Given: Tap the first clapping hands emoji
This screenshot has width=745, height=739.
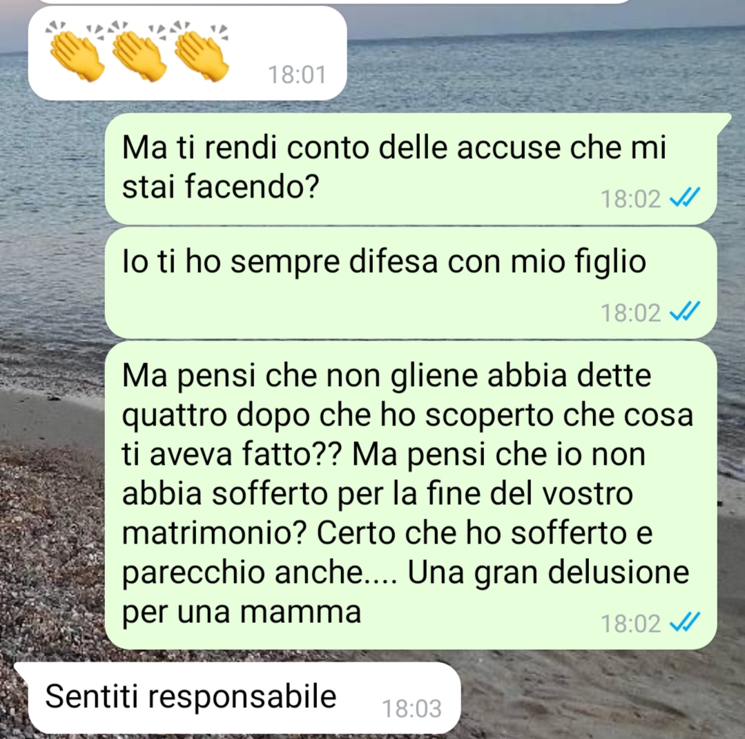Looking at the screenshot, I should click(x=75, y=51).
